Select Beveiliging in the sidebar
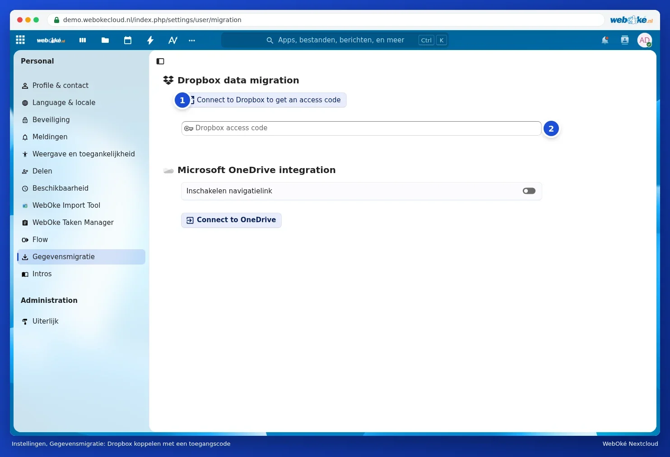Viewport: 670px width, 457px height. (x=81, y=120)
